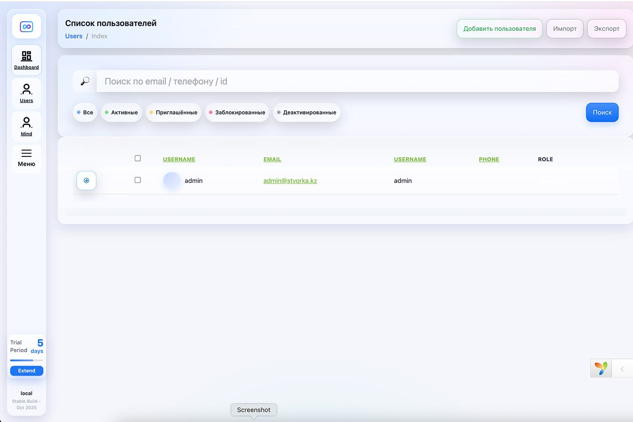The width and height of the screenshot is (633, 422).
Task: Sort table by EMAIL column header
Action: coord(272,159)
